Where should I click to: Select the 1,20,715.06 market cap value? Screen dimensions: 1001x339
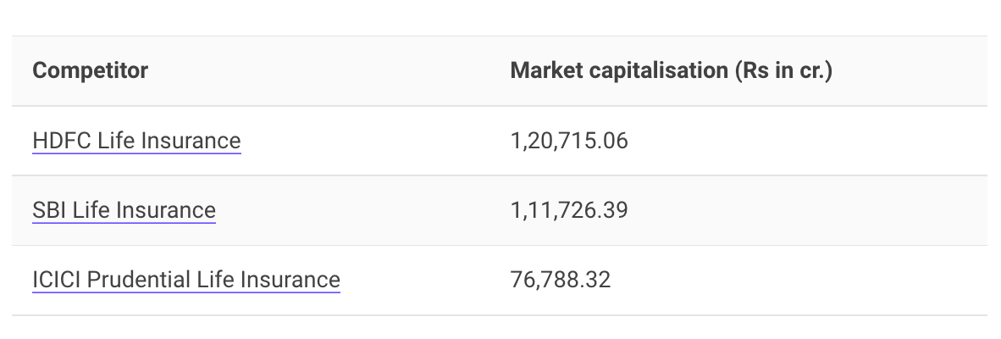569,141
